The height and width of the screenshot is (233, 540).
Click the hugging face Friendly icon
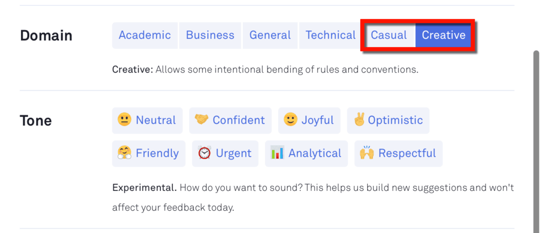tap(124, 153)
